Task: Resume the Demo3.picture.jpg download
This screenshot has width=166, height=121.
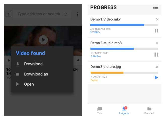Action: (156, 78)
